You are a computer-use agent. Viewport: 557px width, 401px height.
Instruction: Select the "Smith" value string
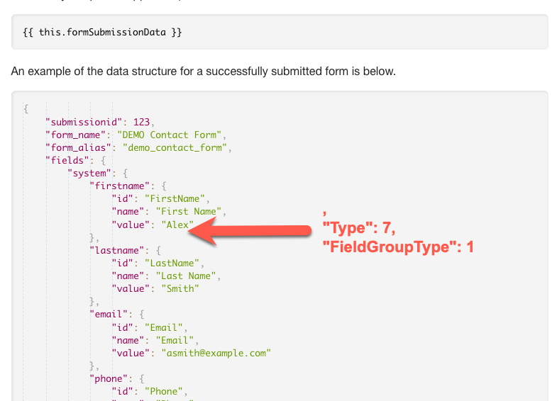[180, 289]
